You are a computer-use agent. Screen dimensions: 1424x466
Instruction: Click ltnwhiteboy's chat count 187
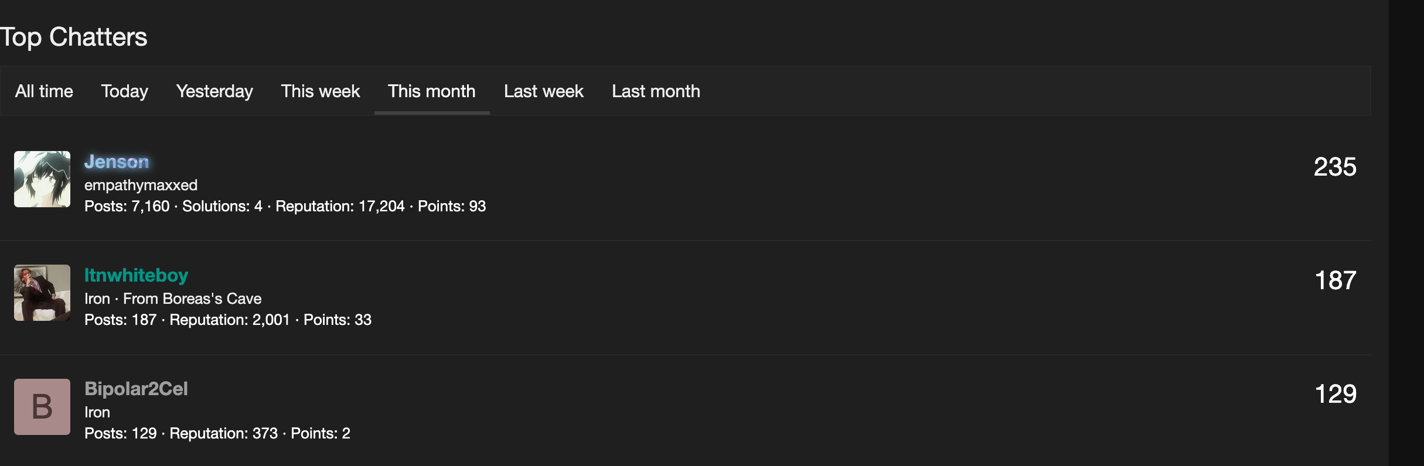(1336, 280)
